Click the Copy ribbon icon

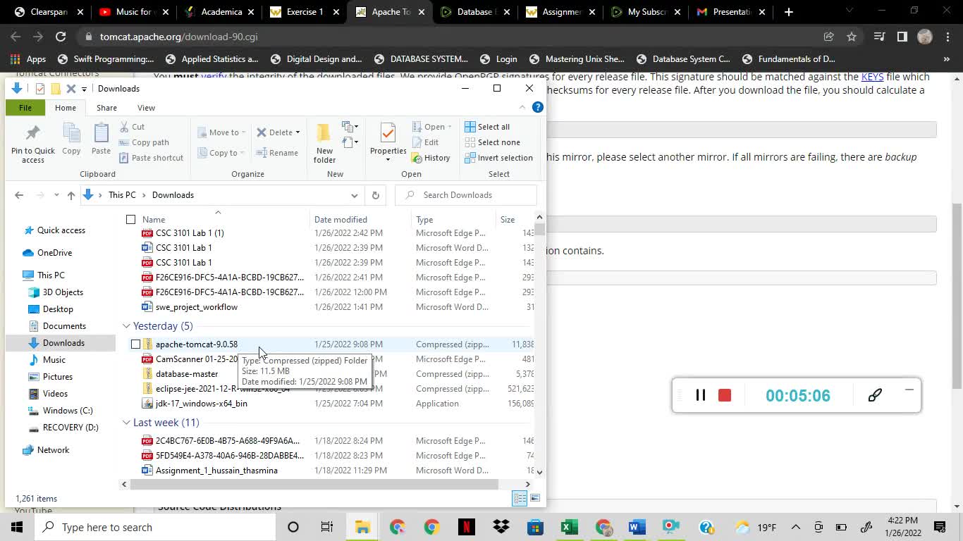pos(71,138)
